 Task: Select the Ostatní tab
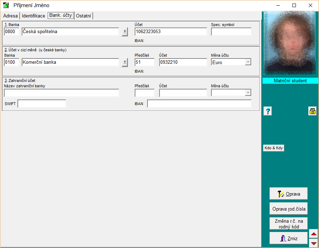84,16
